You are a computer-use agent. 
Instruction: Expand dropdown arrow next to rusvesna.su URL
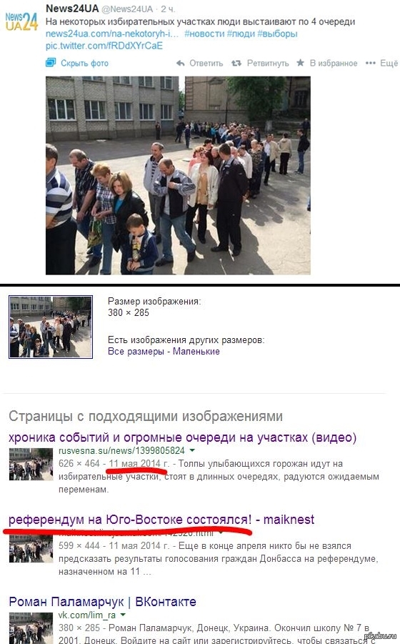click(191, 450)
